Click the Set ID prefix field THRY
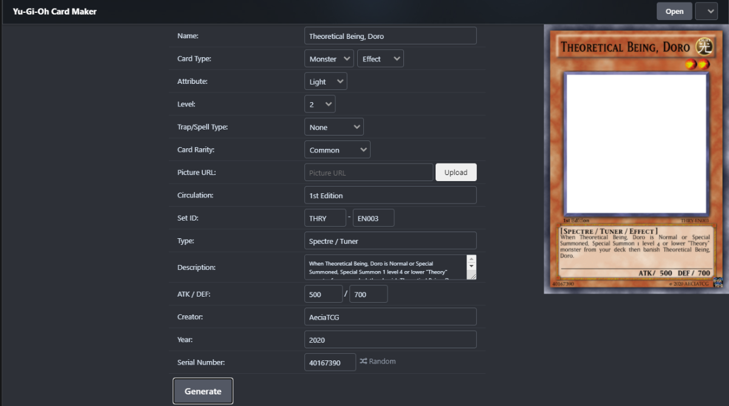The height and width of the screenshot is (406, 729). pos(325,218)
